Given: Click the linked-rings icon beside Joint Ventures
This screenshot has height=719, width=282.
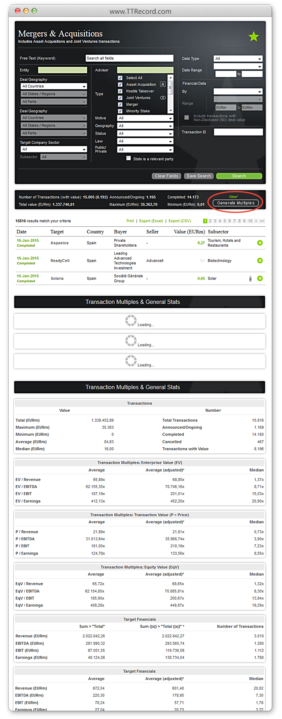Looking at the screenshot, I should click(163, 98).
